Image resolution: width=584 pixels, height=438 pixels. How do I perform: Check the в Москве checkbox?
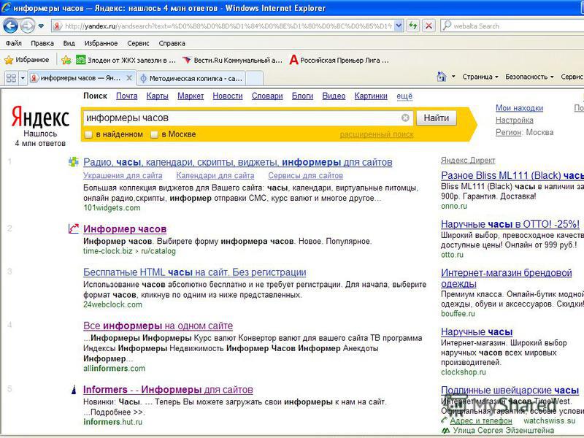click(154, 134)
